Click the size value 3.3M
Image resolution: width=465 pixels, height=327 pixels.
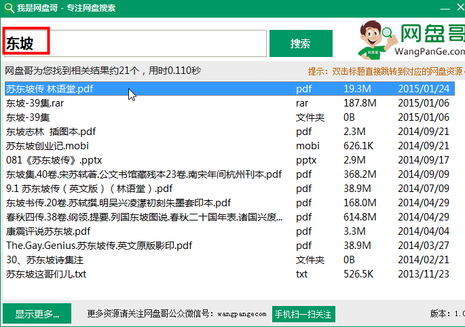tap(354, 231)
